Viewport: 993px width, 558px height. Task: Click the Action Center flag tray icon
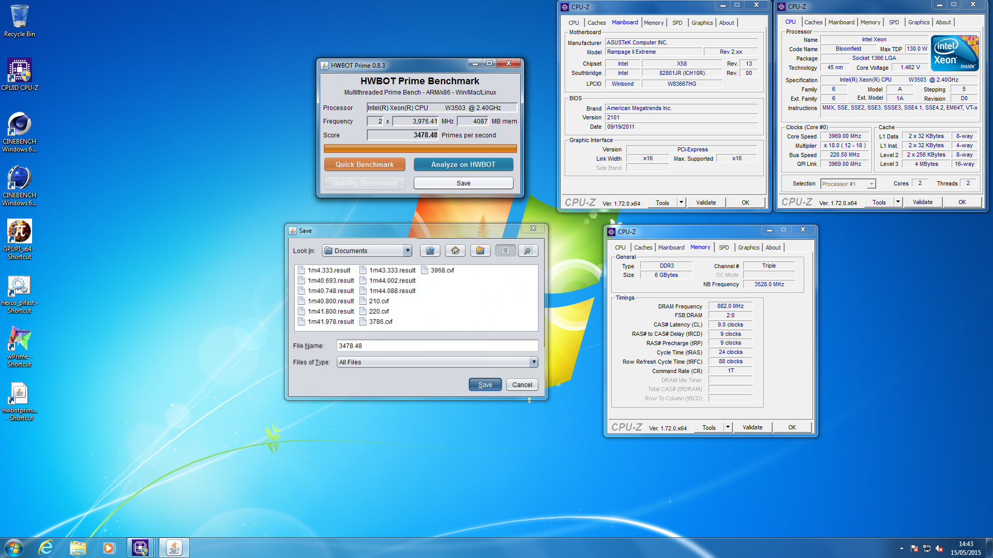(x=914, y=548)
